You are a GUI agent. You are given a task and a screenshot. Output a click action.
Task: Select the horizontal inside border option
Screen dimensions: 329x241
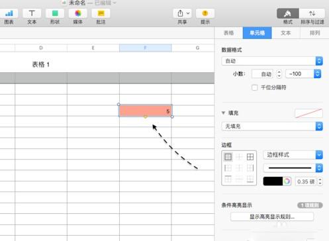(x=239, y=179)
